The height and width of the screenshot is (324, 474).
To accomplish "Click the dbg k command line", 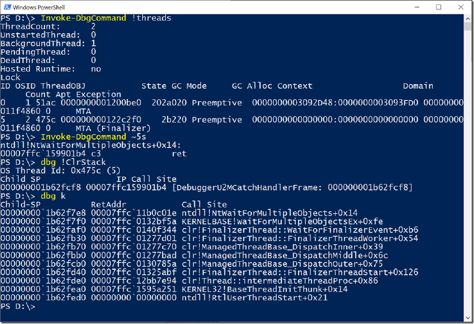I will click(53, 196).
